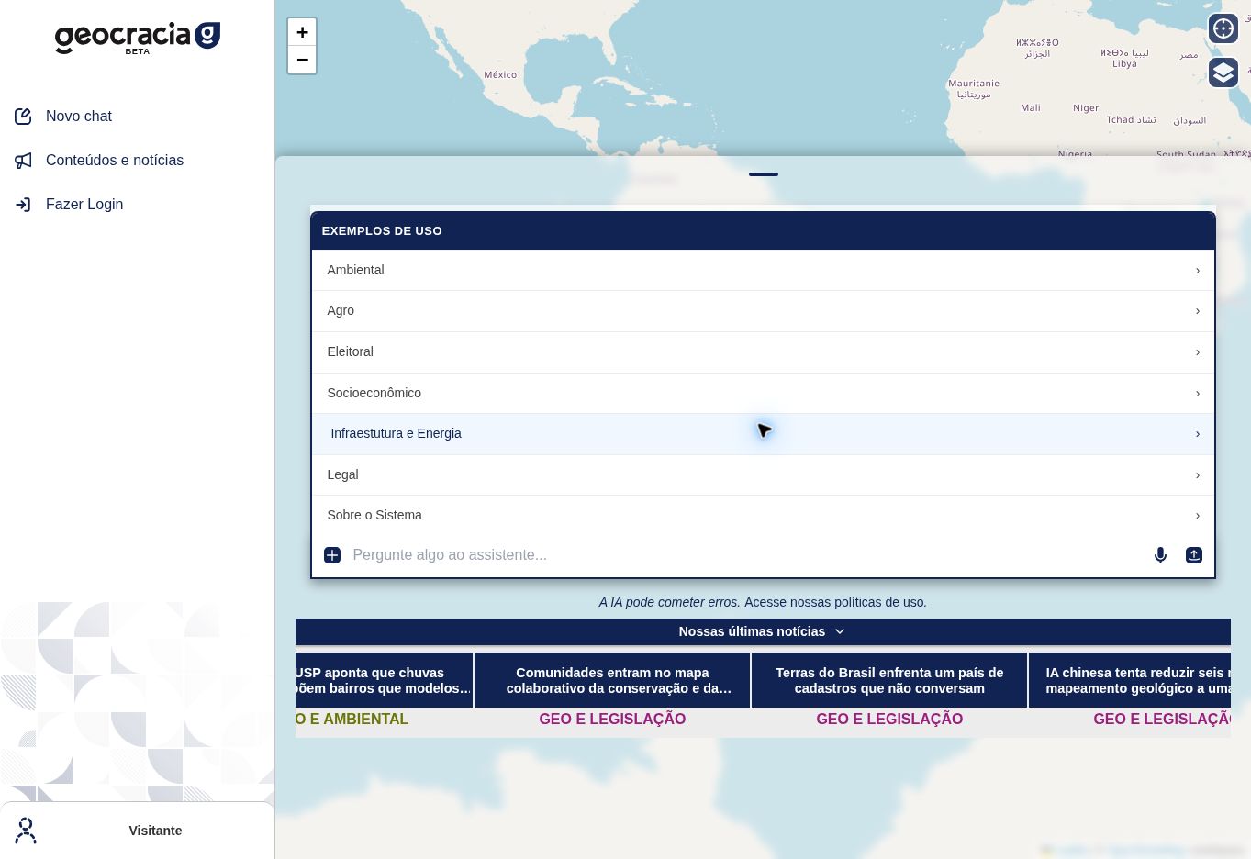Click the Fazer Login arrow icon
The height and width of the screenshot is (859, 1251).
[x=23, y=205]
